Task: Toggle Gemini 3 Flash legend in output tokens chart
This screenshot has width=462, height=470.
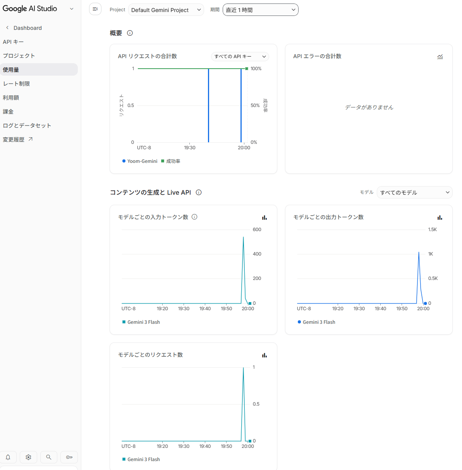Action: pyautogui.click(x=316, y=322)
